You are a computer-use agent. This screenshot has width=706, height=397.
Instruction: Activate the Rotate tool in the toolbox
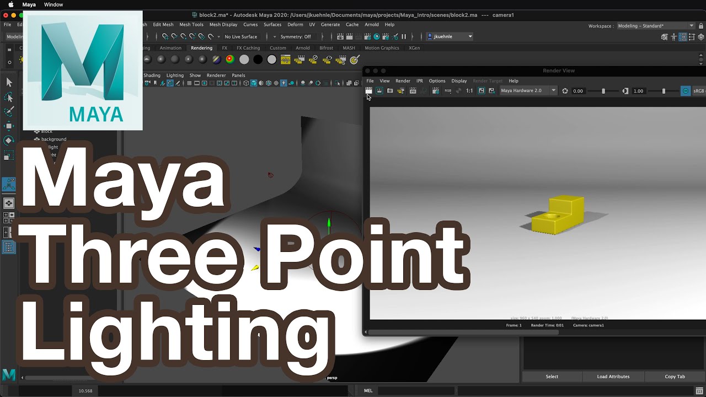tap(9, 140)
